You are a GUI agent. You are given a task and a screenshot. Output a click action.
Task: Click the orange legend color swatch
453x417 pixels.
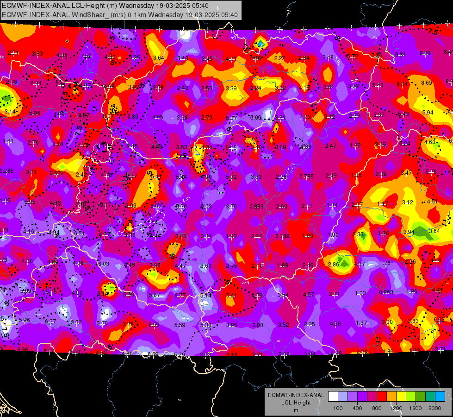click(x=391, y=396)
